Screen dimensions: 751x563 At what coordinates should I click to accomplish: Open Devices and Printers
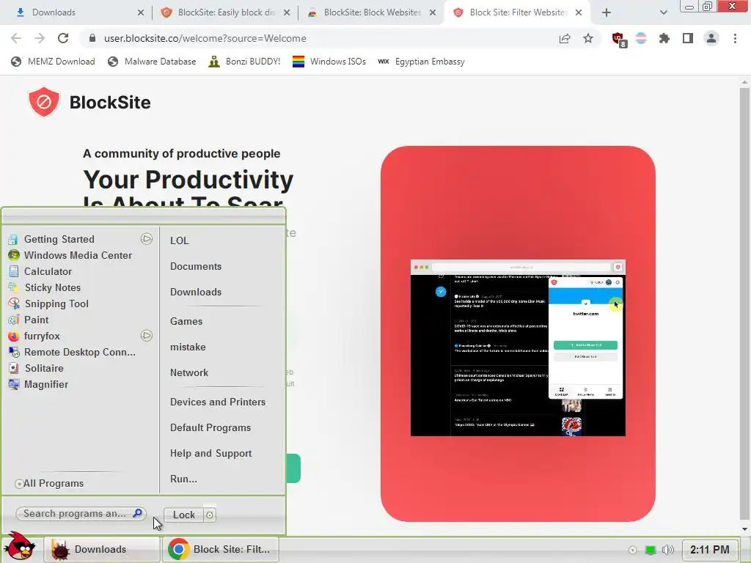pos(218,402)
